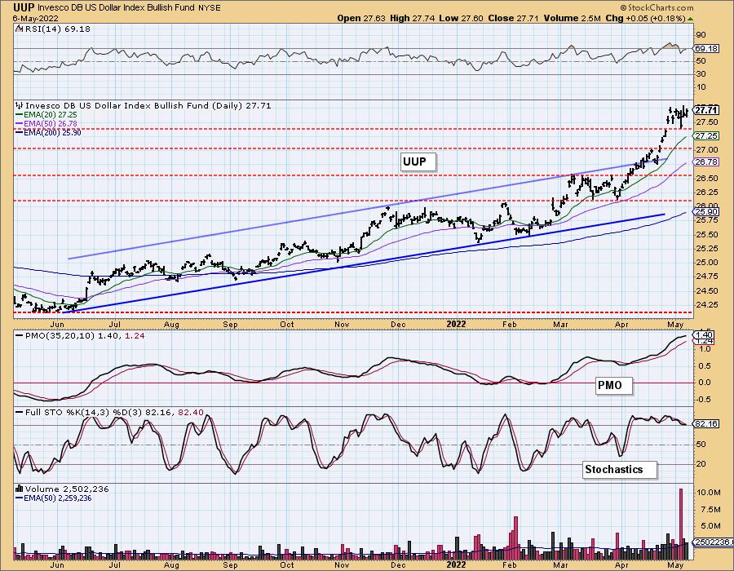Click the Volume 2,502,236 legend label
This screenshot has height=571, width=734.
click(x=62, y=489)
